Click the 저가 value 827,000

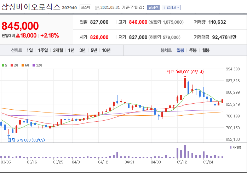[138, 38]
